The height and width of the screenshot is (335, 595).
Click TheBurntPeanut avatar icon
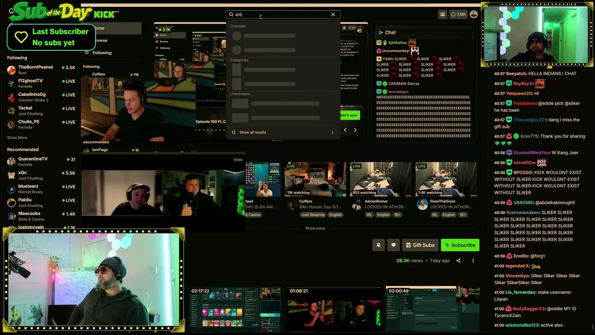point(11,70)
